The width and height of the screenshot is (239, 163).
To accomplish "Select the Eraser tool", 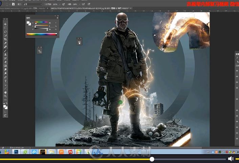I will (5, 62).
